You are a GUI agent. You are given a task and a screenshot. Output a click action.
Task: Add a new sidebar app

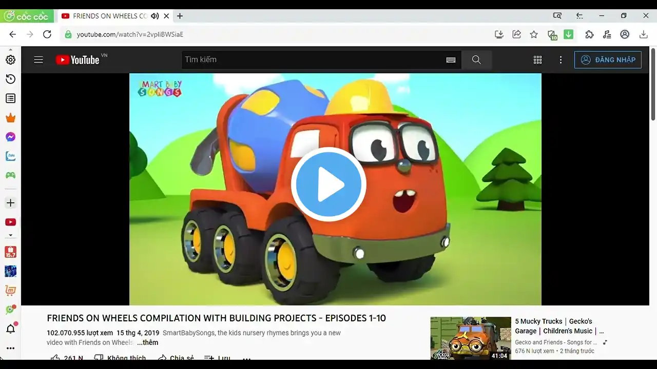click(10, 203)
